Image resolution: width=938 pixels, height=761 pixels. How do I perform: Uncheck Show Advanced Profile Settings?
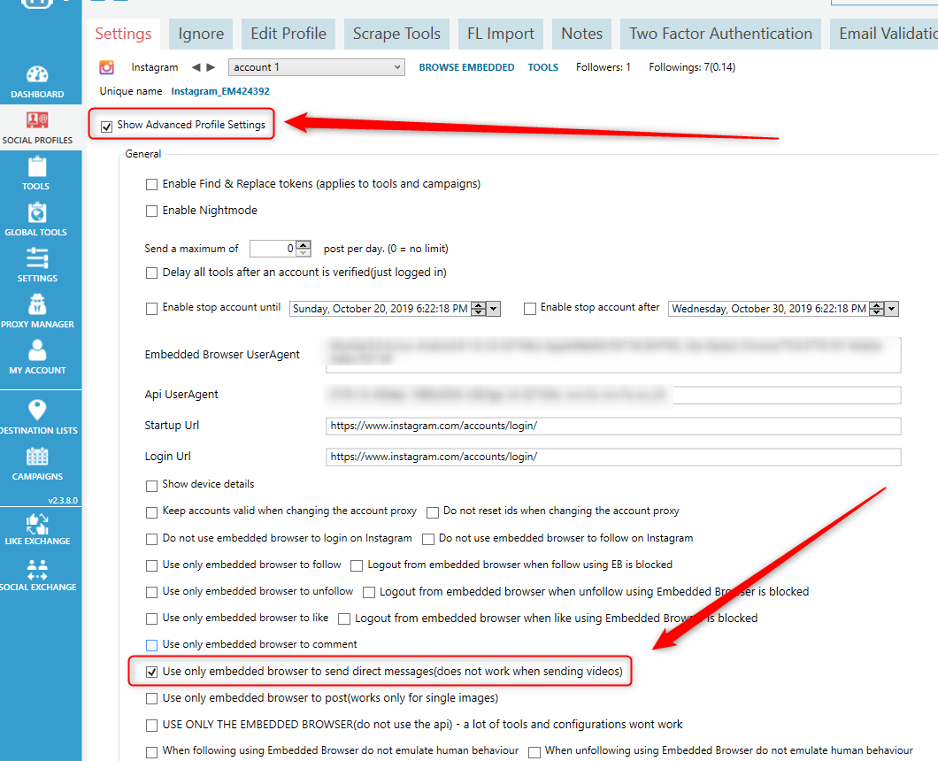point(106,127)
